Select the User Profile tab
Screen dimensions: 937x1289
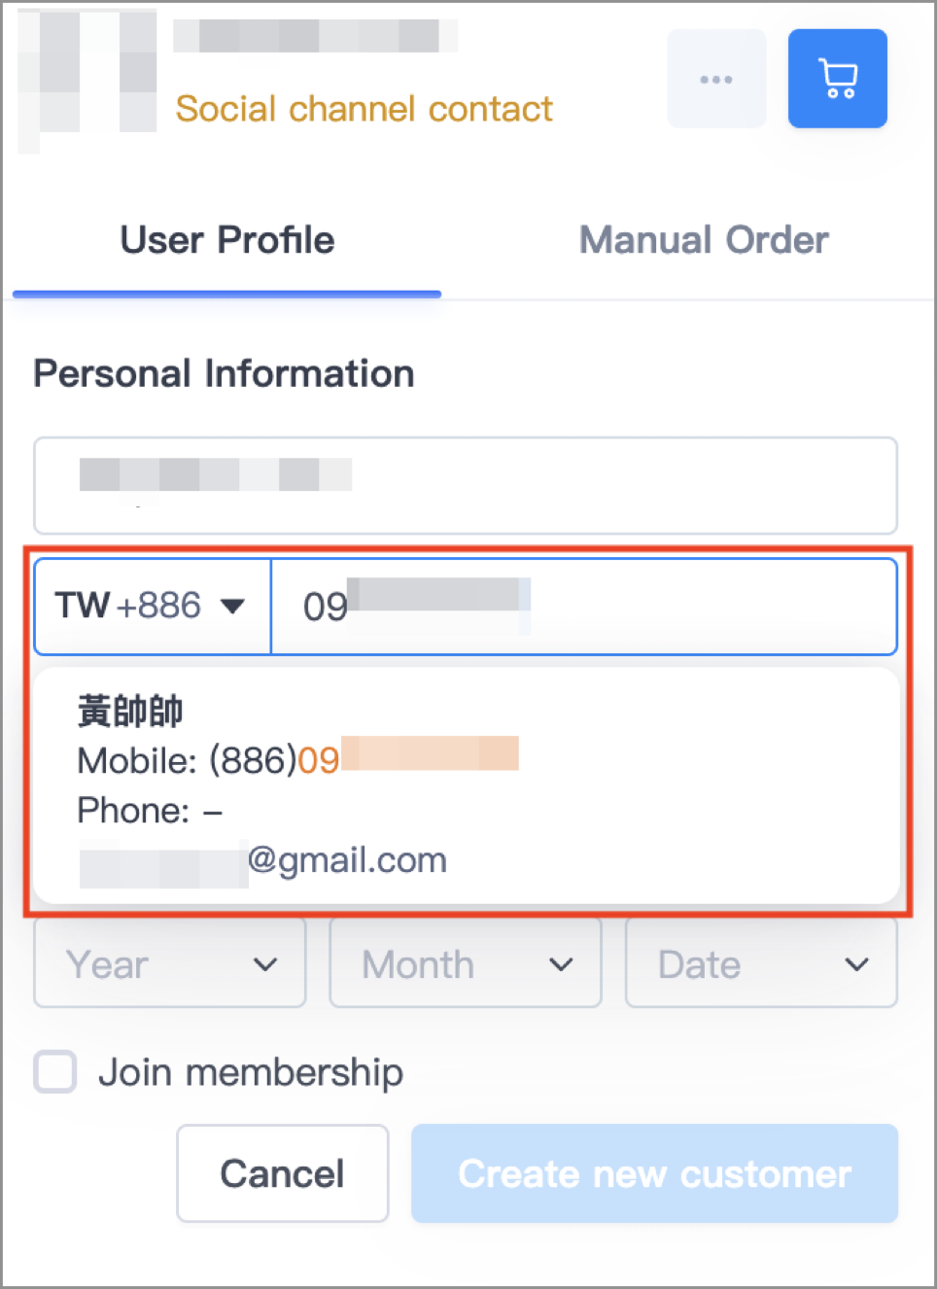[x=227, y=240]
